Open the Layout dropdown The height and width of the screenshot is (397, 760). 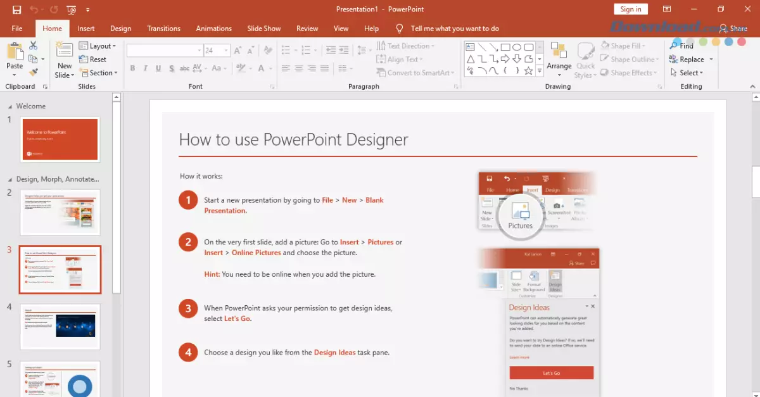[98, 46]
